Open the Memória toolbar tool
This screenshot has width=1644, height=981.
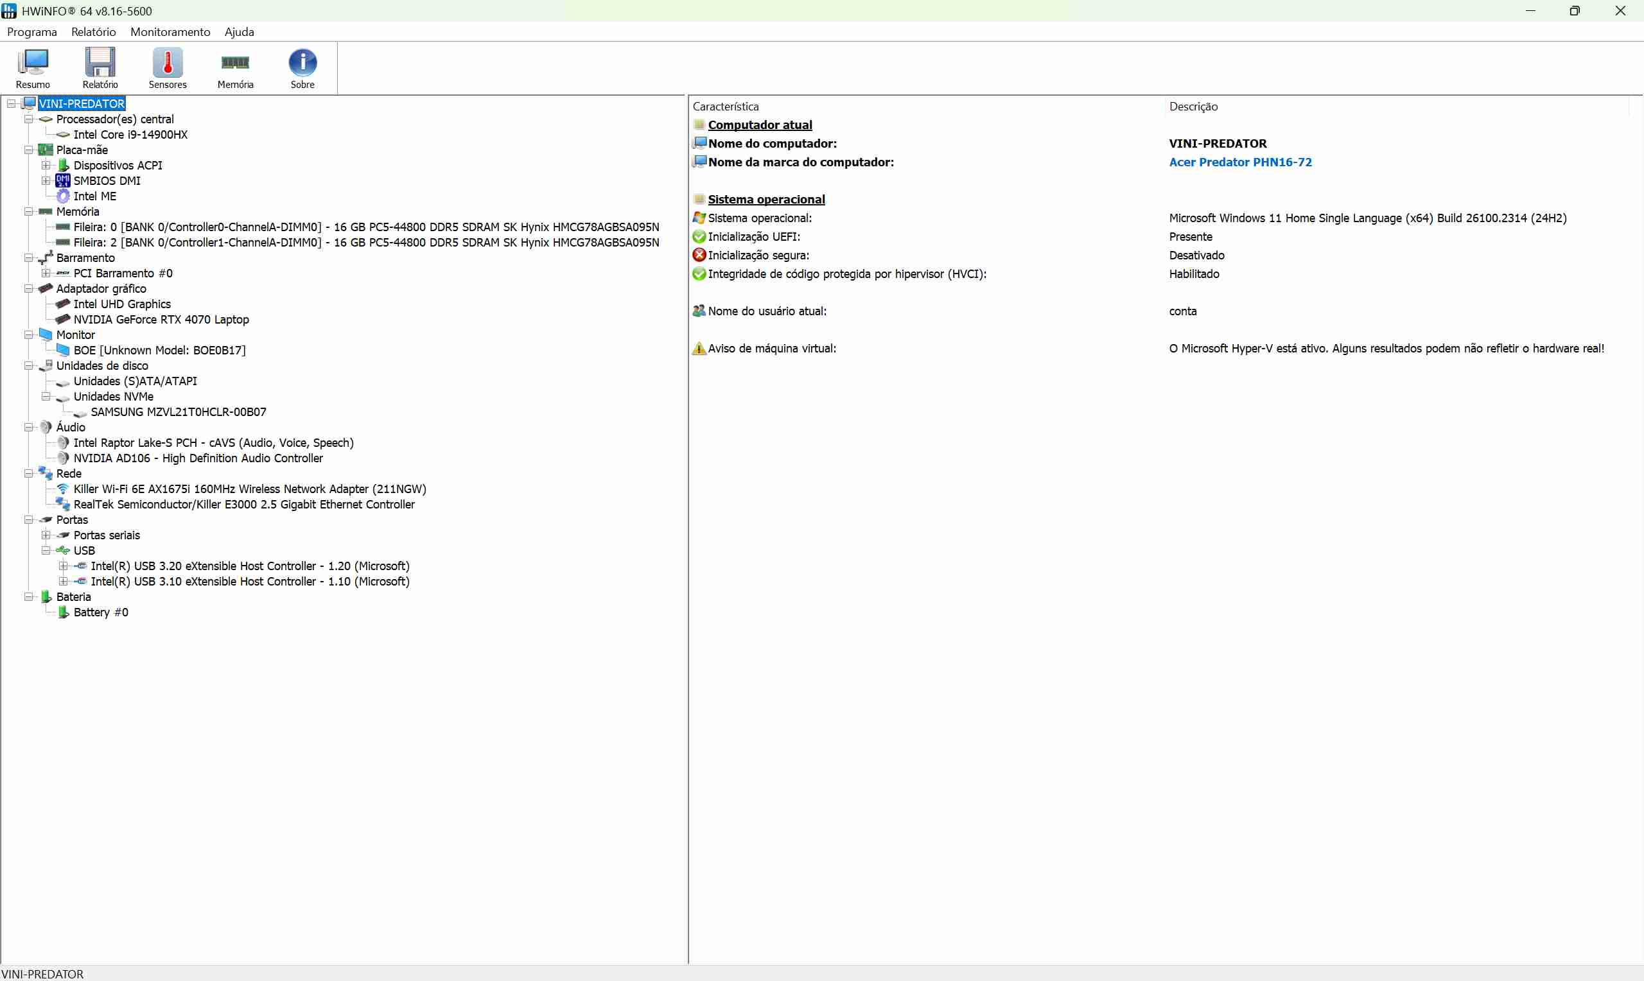(x=235, y=68)
